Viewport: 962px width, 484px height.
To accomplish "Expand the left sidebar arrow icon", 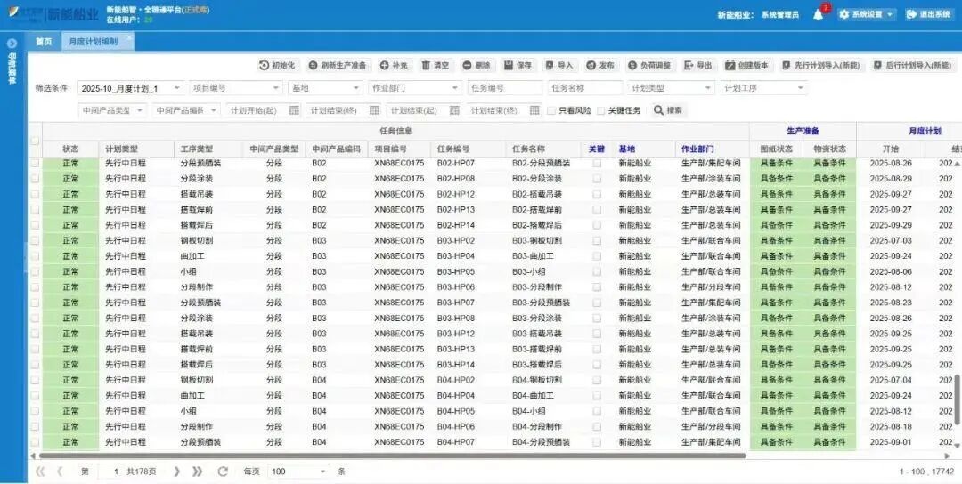I will coord(12,43).
